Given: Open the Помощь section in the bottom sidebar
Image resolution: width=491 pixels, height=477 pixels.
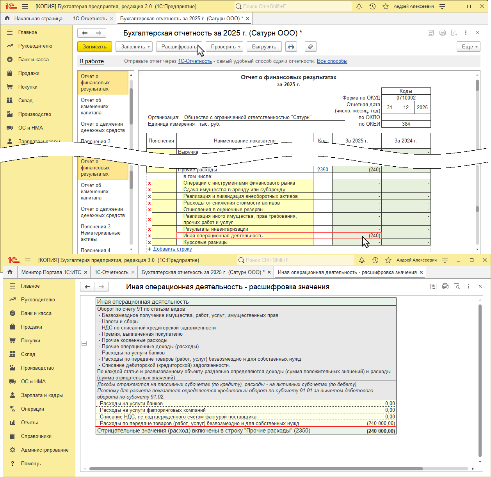Looking at the screenshot, I should (39, 463).
